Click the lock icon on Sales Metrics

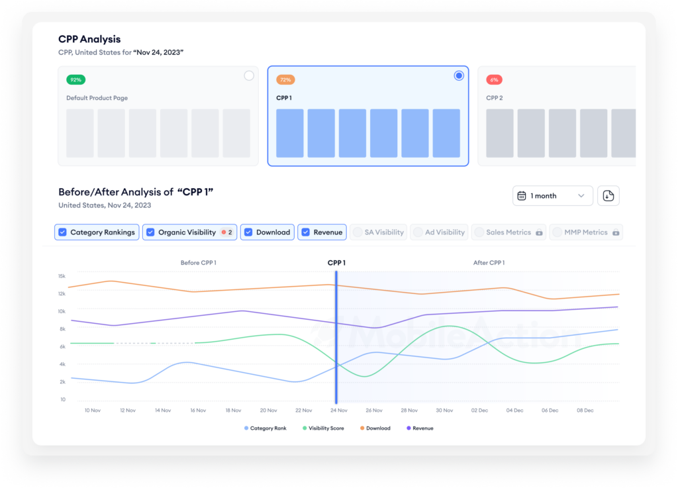[539, 232]
